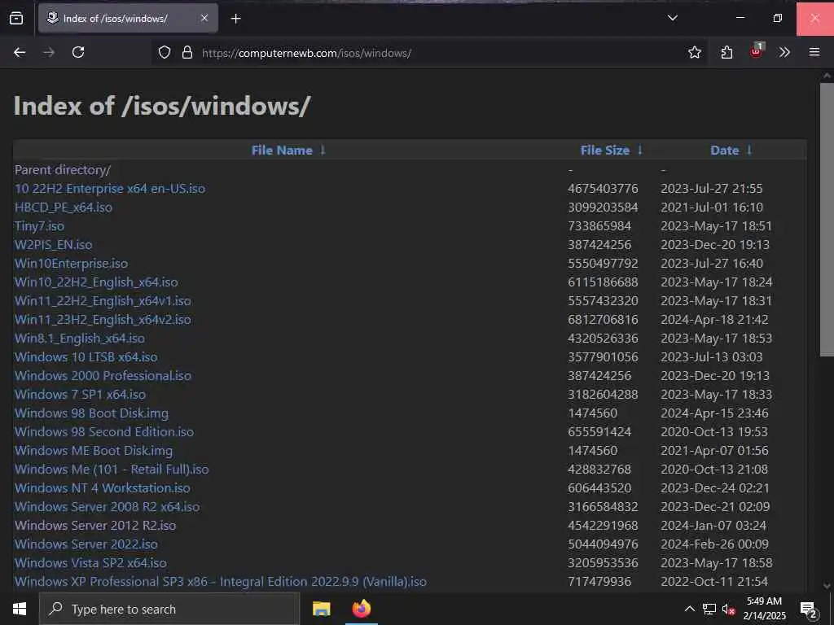
Task: Open Windows Me (101 - Retail Full).iso
Action: point(112,470)
